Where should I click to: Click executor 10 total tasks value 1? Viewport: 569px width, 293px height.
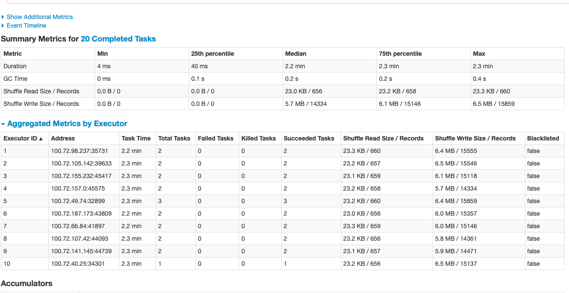[160, 264]
